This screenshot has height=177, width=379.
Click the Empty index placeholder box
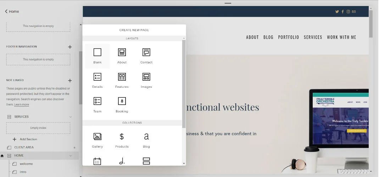pos(38,128)
